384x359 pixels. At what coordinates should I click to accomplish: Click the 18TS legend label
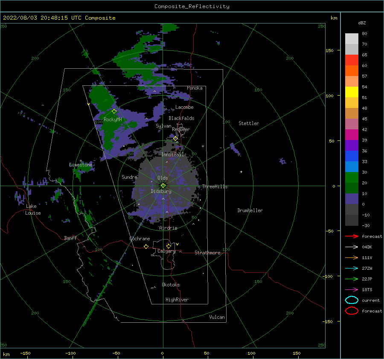point(367,290)
